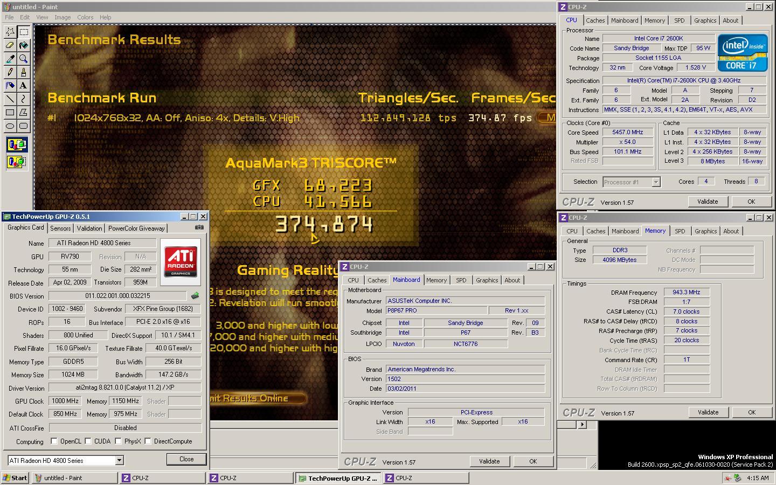Enable the PhysX checkbox in GPU-Z
This screenshot has width=776, height=485.
[118, 441]
